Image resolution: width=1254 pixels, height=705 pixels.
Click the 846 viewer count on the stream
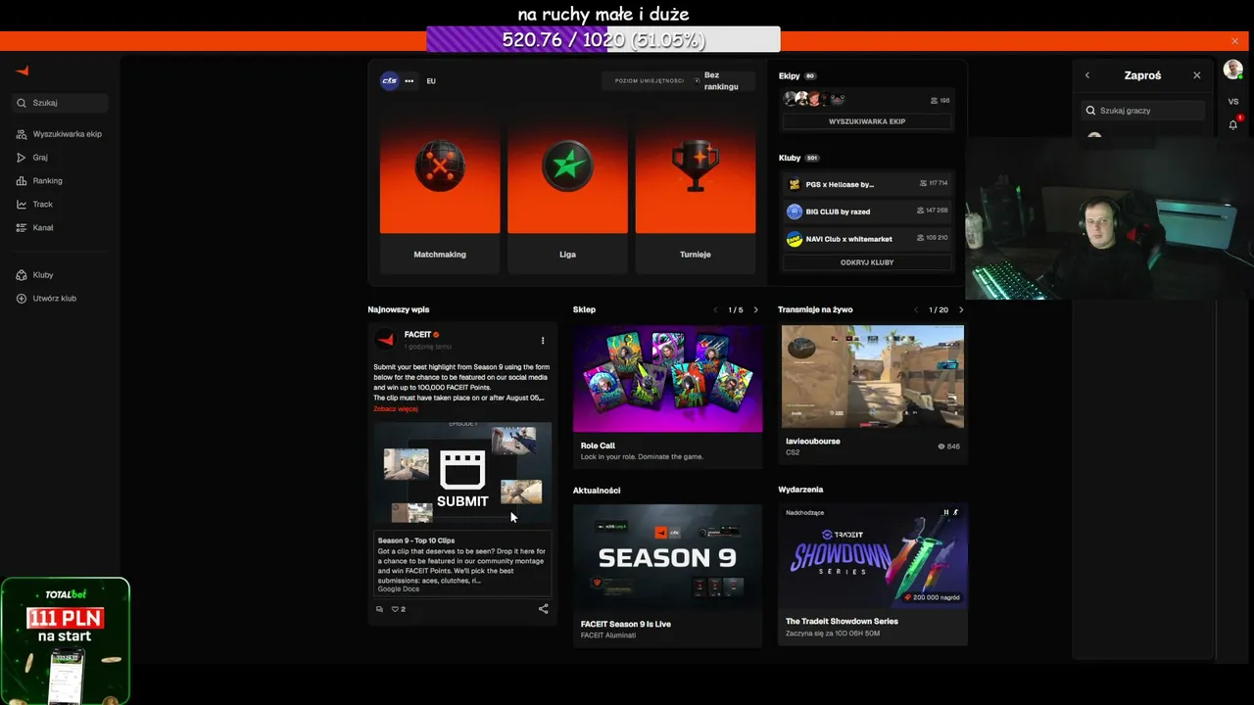click(949, 446)
